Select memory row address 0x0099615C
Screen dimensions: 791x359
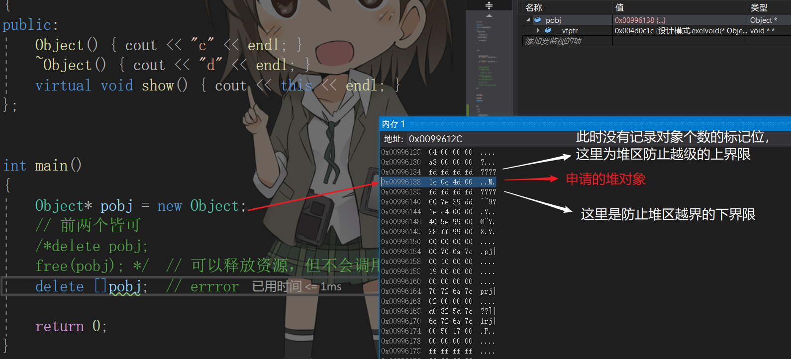click(x=401, y=271)
